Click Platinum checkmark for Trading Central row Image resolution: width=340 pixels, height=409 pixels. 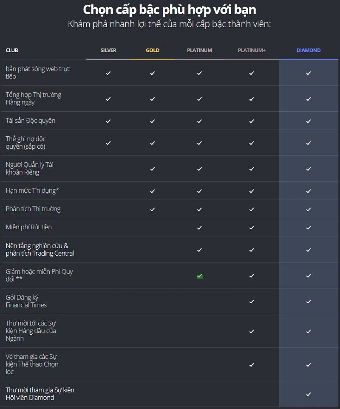[199, 250]
